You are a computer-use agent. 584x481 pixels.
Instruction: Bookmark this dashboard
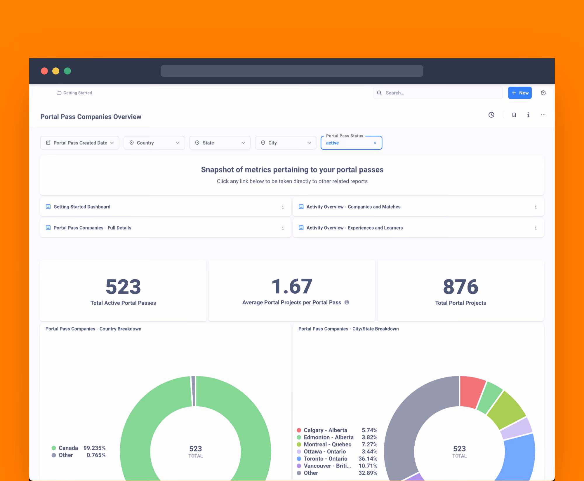point(514,115)
